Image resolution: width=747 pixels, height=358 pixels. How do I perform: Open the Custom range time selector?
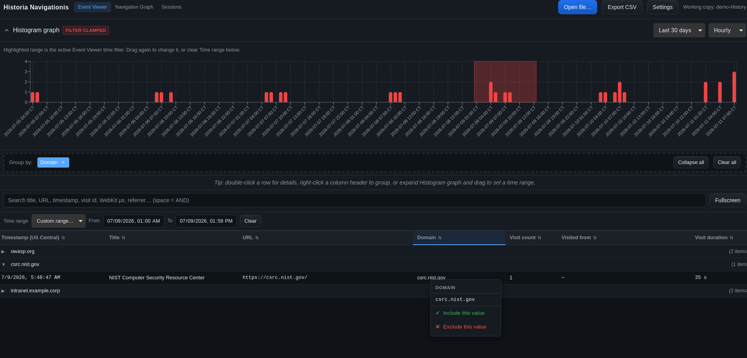[x=59, y=221]
